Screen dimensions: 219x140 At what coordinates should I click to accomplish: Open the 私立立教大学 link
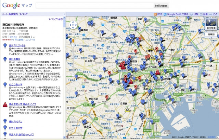tap(16, 85)
